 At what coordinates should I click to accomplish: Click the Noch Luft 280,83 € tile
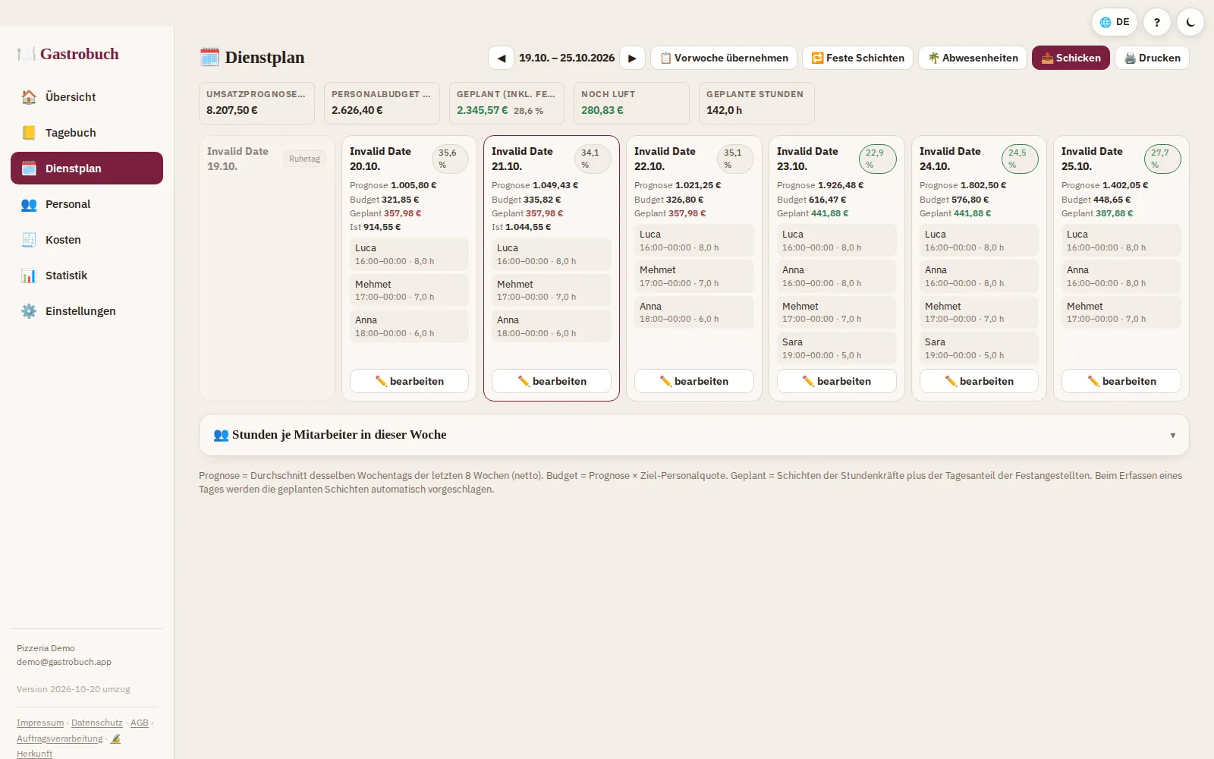coord(631,103)
